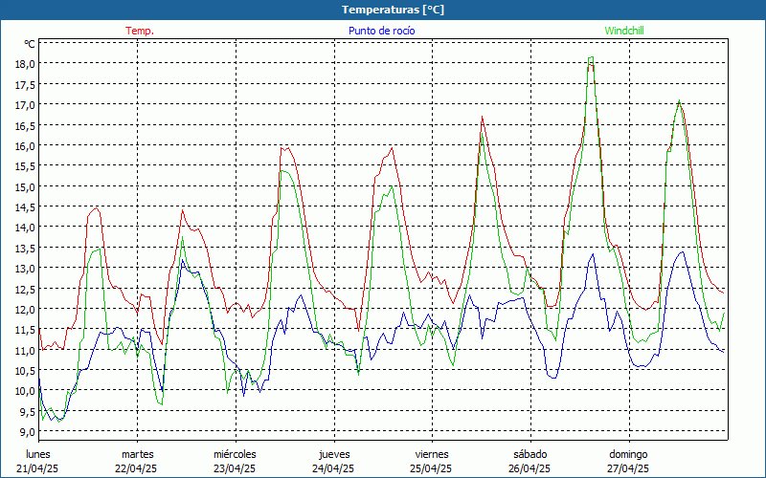Screen dimensions: 766x478
Task: Select the blue Punto de rocío legend label
Action: tap(382, 31)
